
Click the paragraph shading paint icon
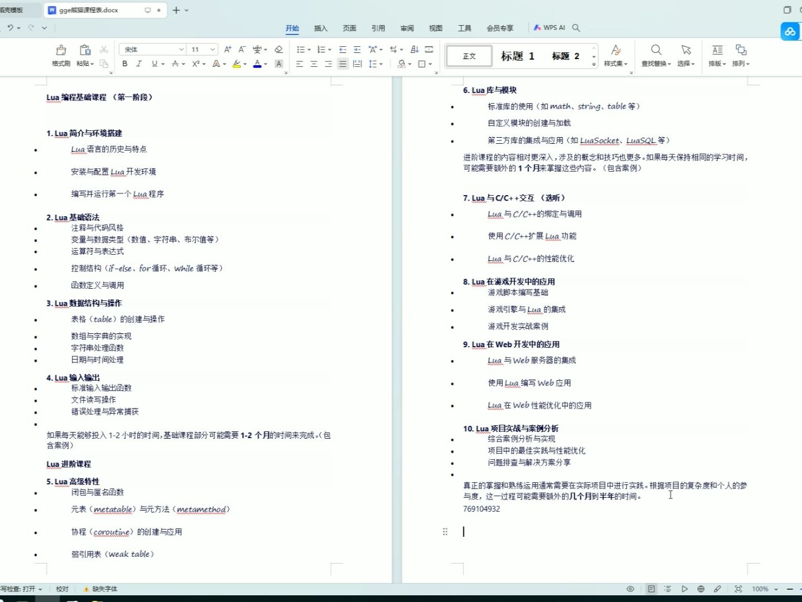point(402,64)
